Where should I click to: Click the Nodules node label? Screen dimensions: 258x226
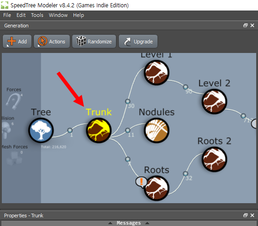point(157,112)
